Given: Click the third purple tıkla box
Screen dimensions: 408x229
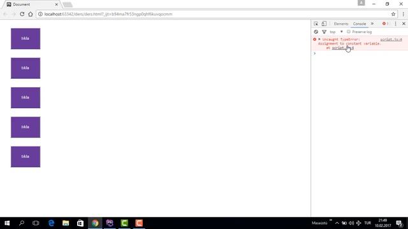Looking at the screenshot, I should pos(25,97).
